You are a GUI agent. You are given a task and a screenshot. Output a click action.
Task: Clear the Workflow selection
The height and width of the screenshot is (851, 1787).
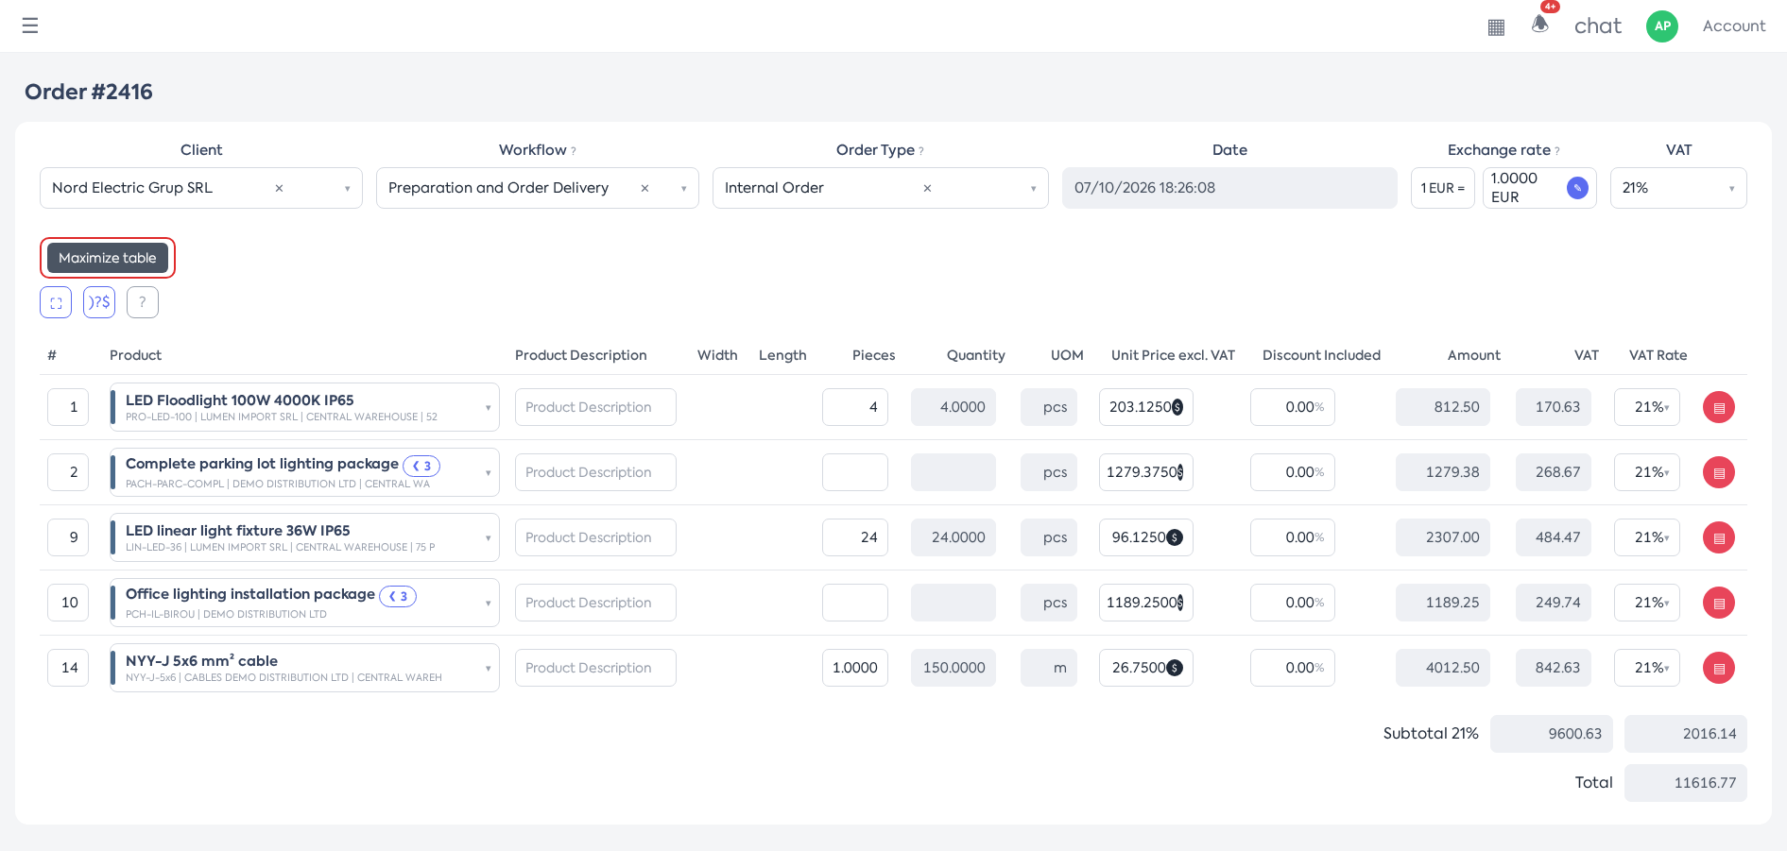[x=644, y=188]
